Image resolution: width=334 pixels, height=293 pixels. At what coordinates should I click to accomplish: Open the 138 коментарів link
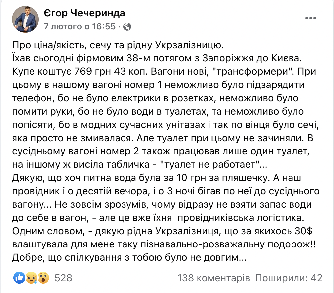pyautogui.click(x=213, y=278)
